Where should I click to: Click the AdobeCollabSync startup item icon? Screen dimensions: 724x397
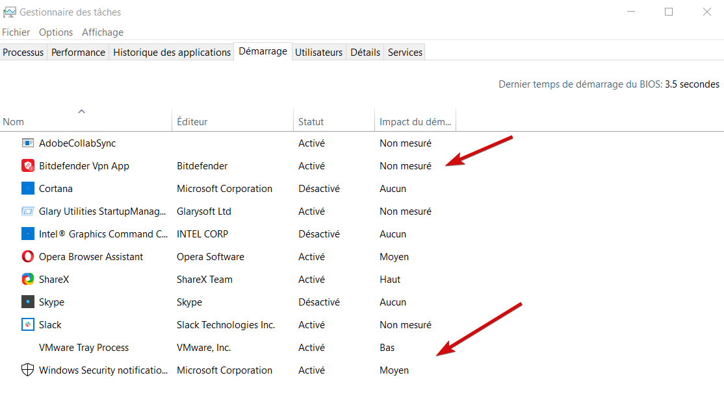tap(28, 143)
